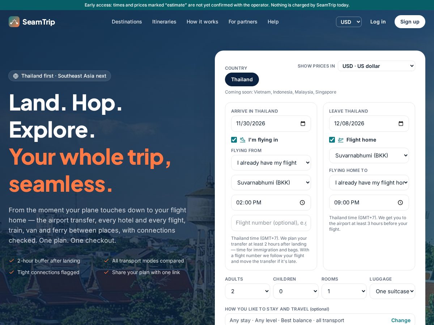This screenshot has height=325, width=434.
Task: Click the leave date field 12/08/2026
Action: click(369, 123)
